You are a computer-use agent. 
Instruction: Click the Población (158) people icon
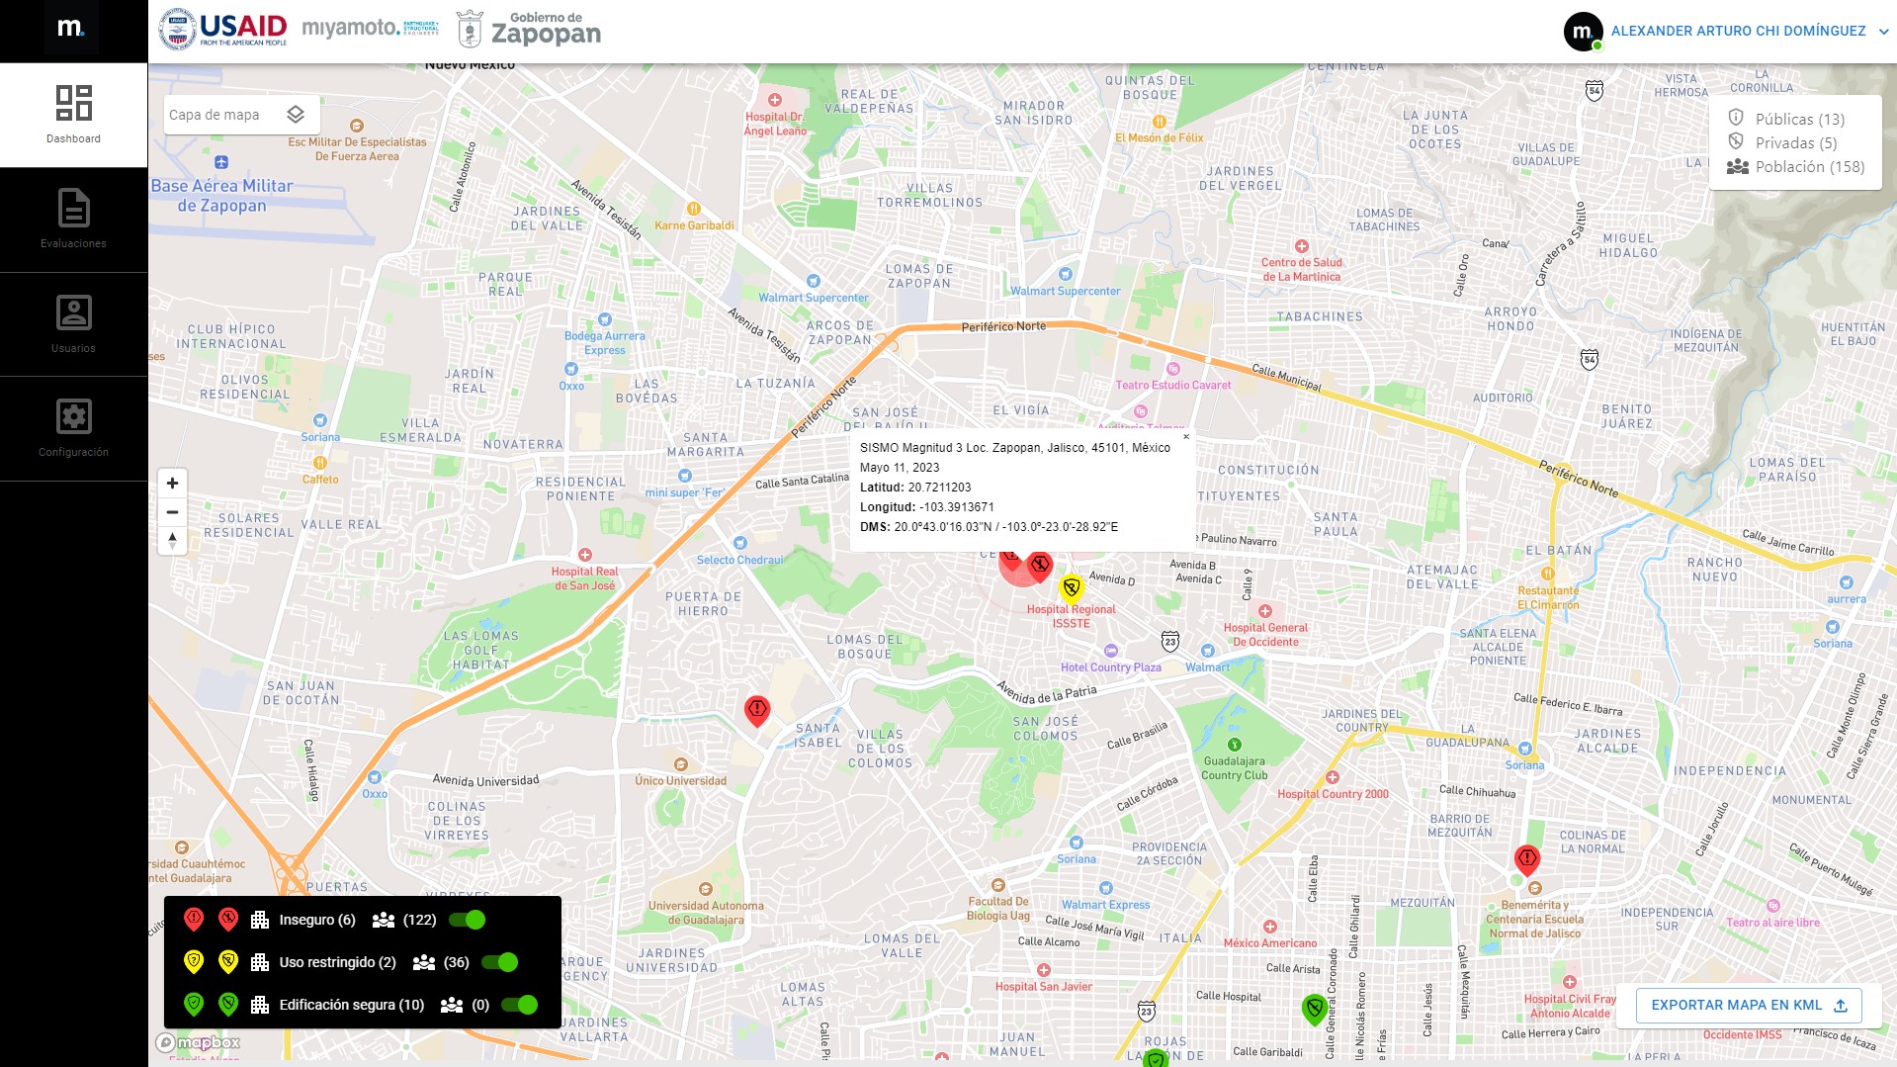tap(1738, 166)
